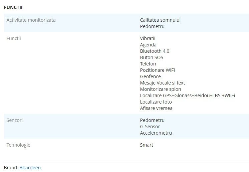
Task: Select the Localizare foto entry
Action: [x=156, y=102]
